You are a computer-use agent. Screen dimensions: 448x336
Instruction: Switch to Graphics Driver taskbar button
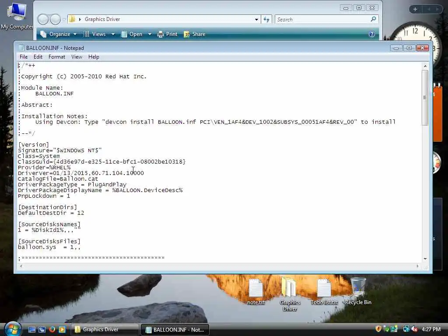pyautogui.click(x=105, y=329)
